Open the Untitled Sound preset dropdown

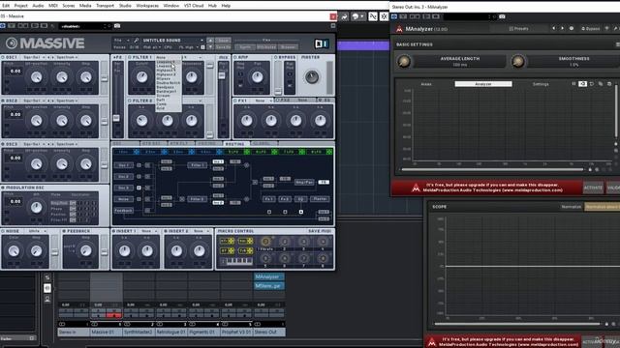172,41
